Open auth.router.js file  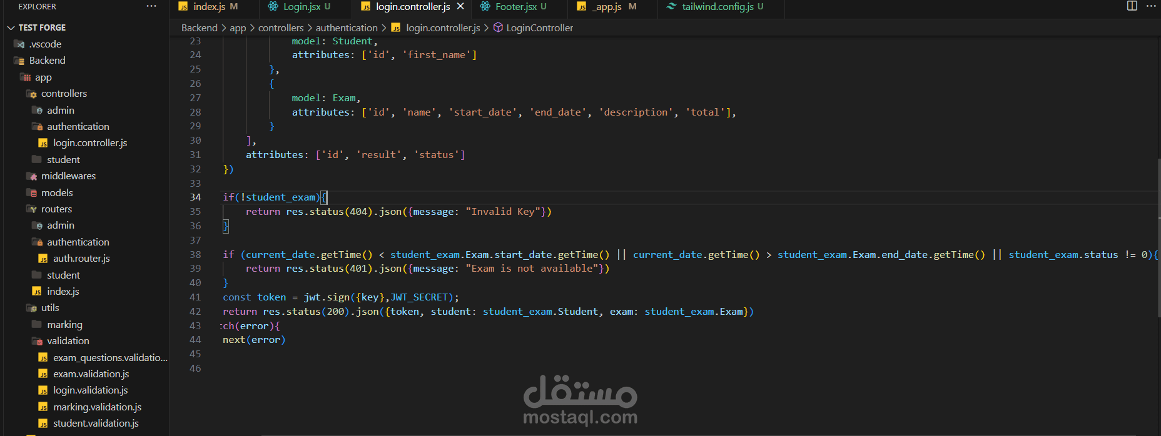[x=81, y=259]
